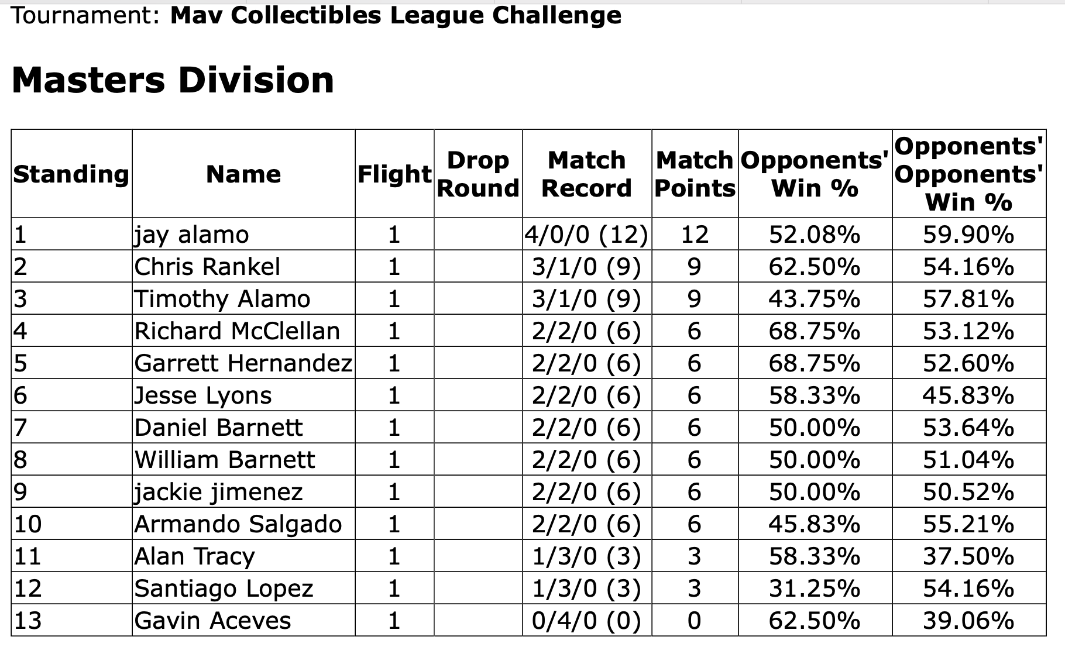Click Garrett Hernandez's name cell
This screenshot has height=647, width=1065.
coord(243,363)
